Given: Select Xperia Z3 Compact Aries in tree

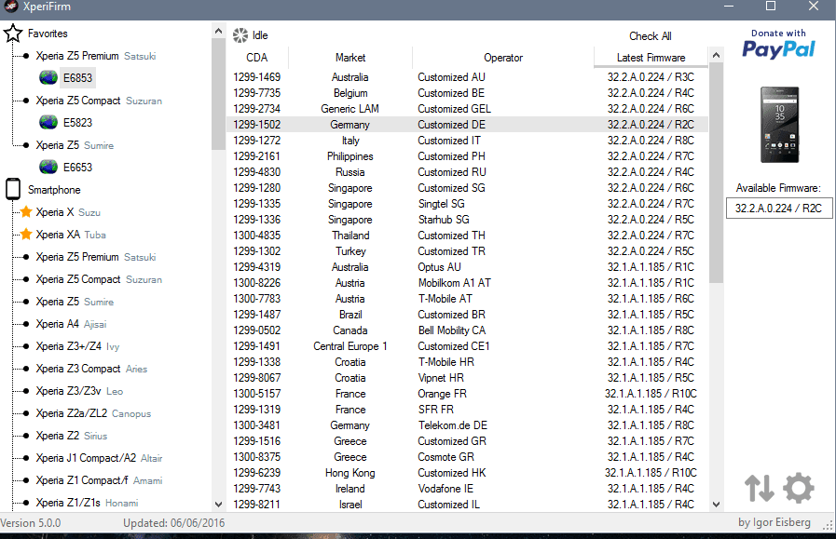Looking at the screenshot, I should point(91,369).
